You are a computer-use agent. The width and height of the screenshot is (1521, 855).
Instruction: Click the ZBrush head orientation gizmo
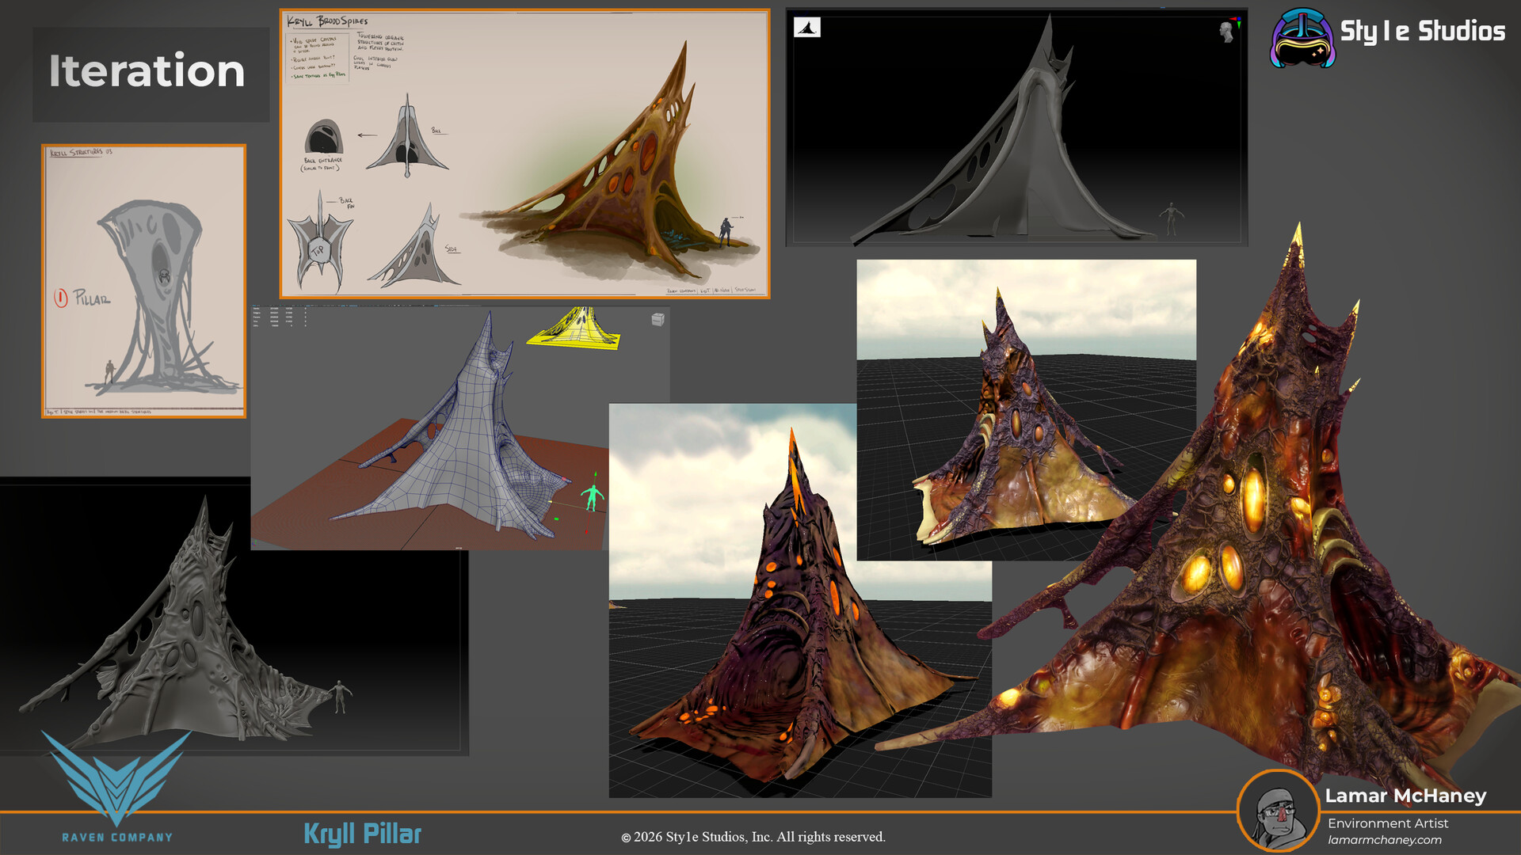(1227, 32)
